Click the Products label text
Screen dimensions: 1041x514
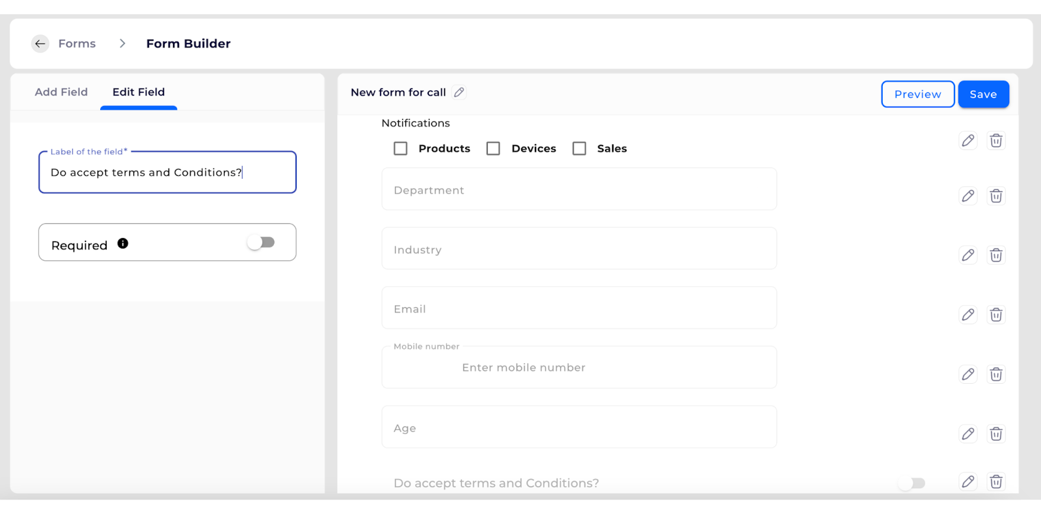pyautogui.click(x=444, y=148)
